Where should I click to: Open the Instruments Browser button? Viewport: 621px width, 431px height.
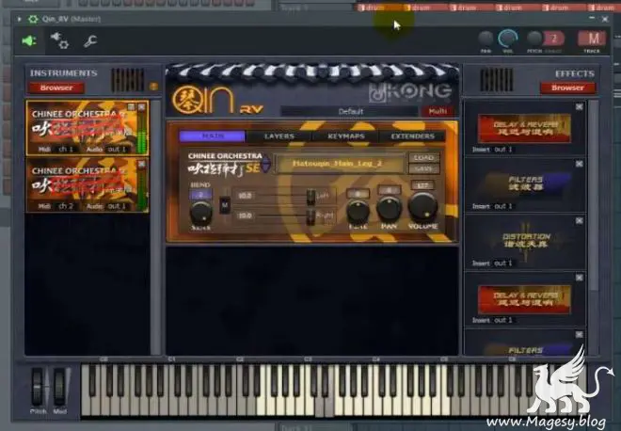pyautogui.click(x=56, y=88)
